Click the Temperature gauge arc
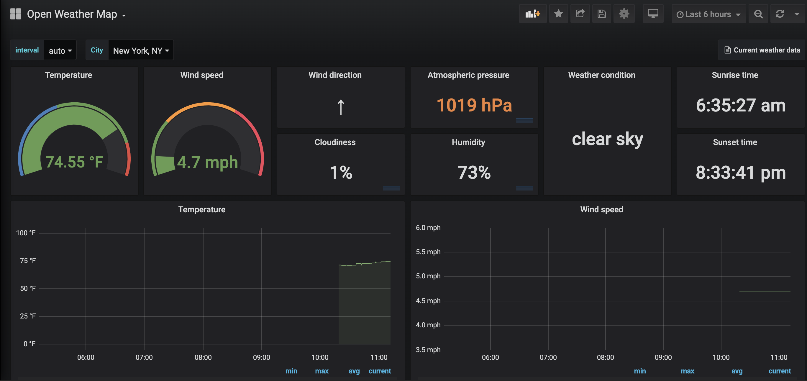This screenshot has height=381, width=807. coord(74,114)
